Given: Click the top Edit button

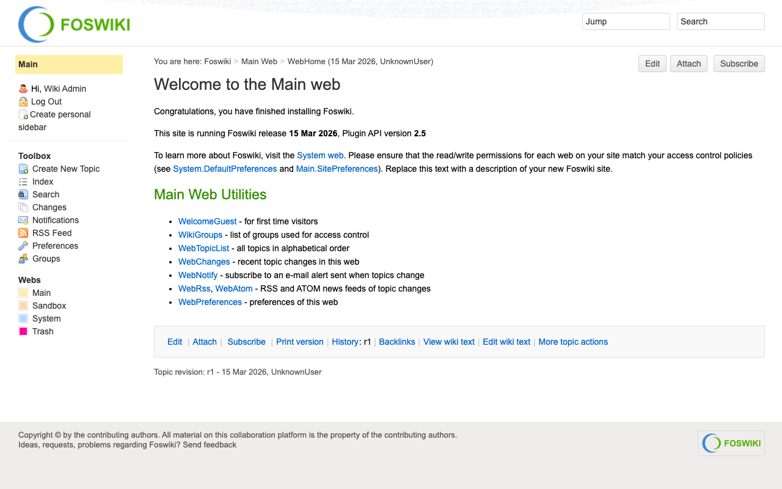Looking at the screenshot, I should pos(652,64).
